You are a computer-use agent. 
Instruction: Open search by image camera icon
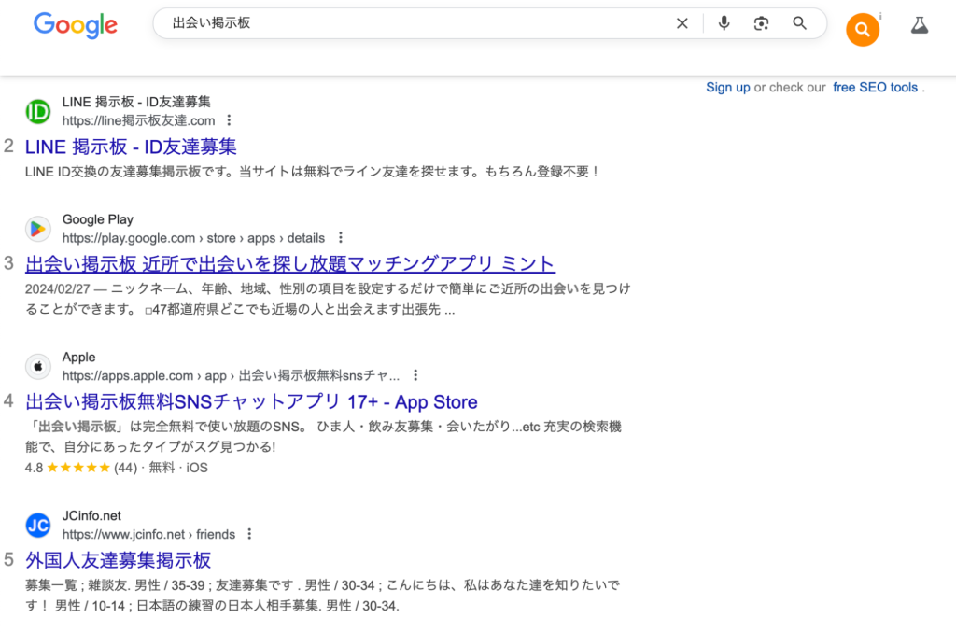coord(761,23)
